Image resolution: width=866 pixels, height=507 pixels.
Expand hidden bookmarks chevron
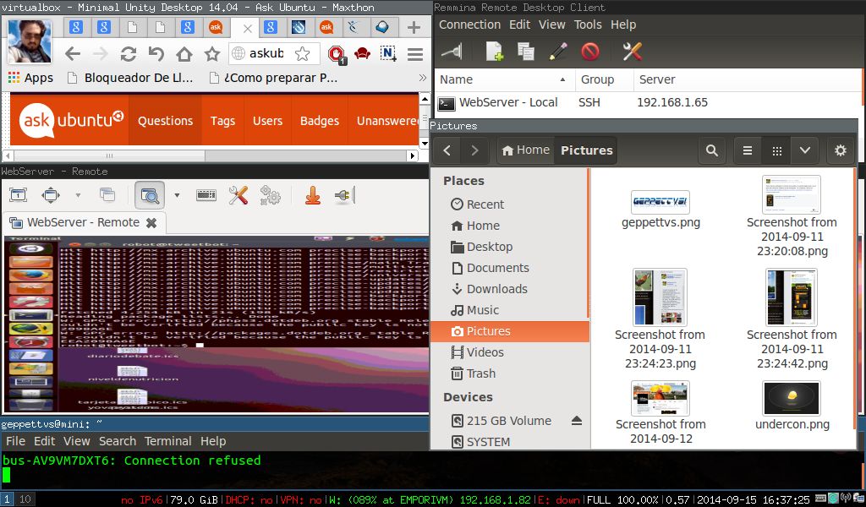point(423,78)
